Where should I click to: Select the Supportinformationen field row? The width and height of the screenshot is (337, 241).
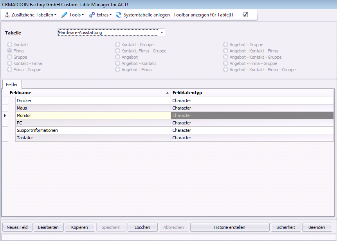click(93, 130)
